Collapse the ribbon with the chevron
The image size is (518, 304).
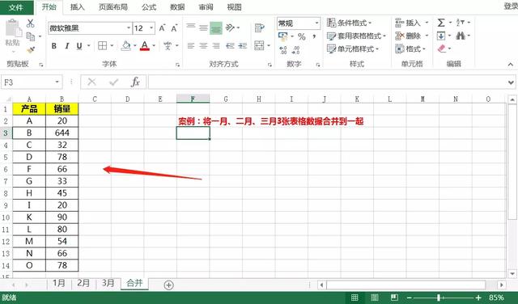click(x=511, y=64)
